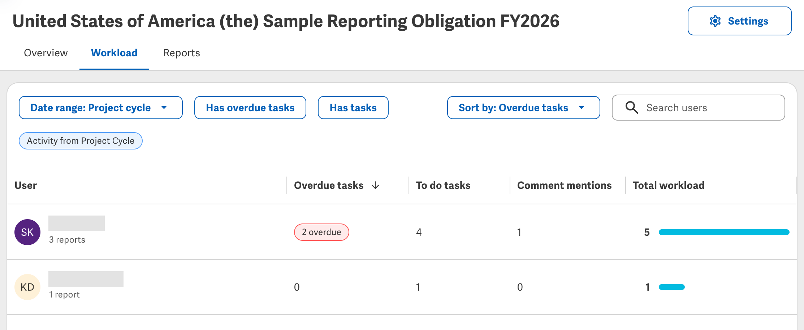This screenshot has width=804, height=330.
Task: Click SK's total workload number 5
Action: click(647, 232)
